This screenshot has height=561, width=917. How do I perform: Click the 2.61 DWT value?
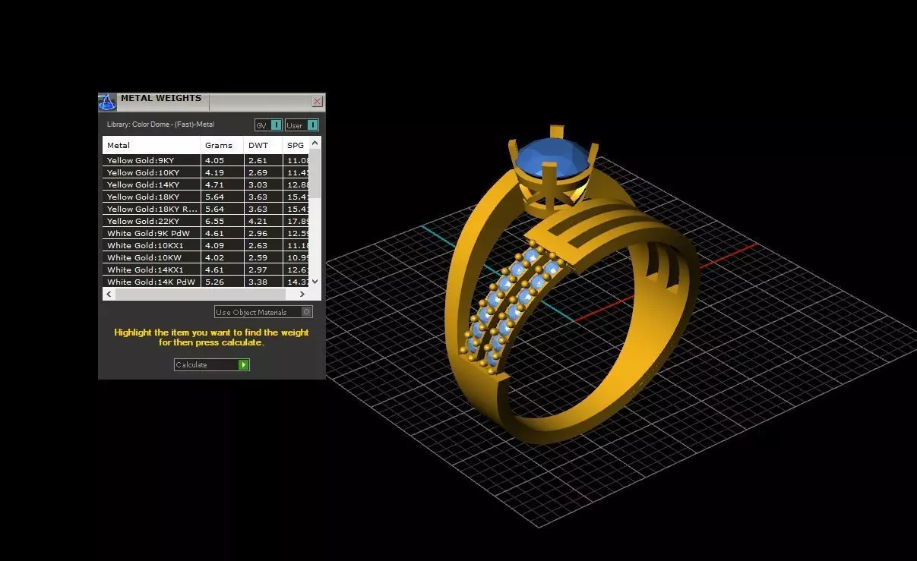(x=258, y=160)
